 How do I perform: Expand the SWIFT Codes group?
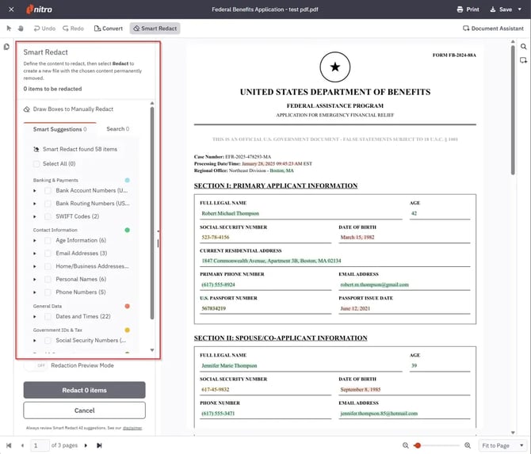(x=35, y=216)
